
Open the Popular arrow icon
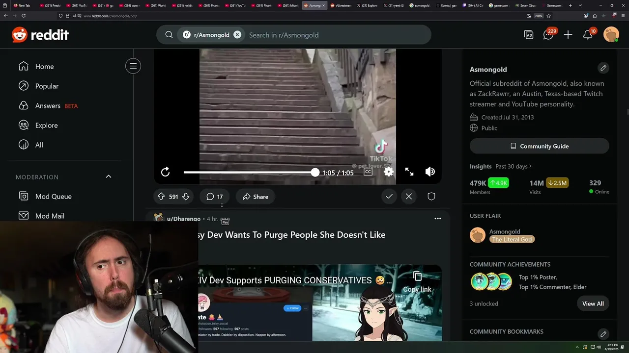[x=24, y=86]
